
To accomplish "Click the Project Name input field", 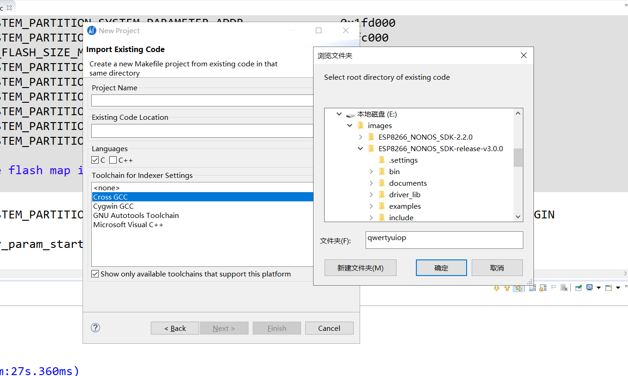I will click(x=202, y=100).
